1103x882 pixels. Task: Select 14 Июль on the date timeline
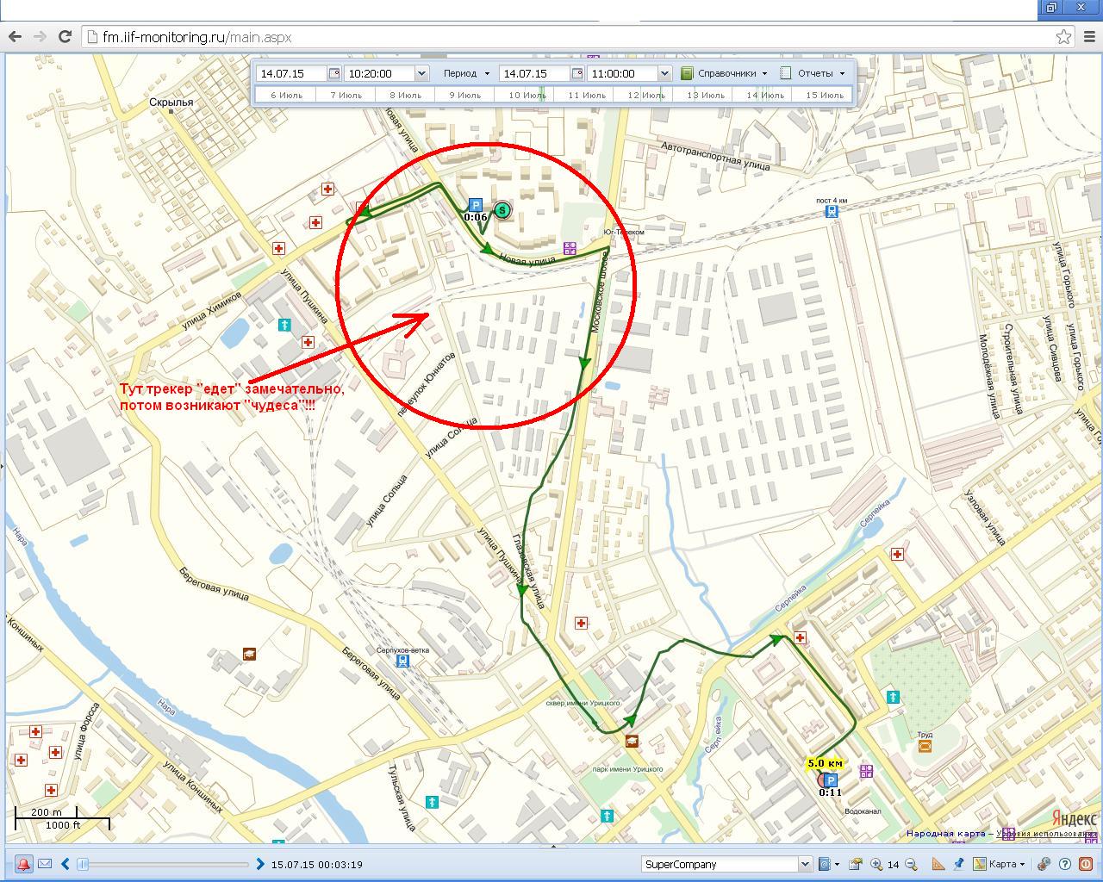(x=764, y=95)
